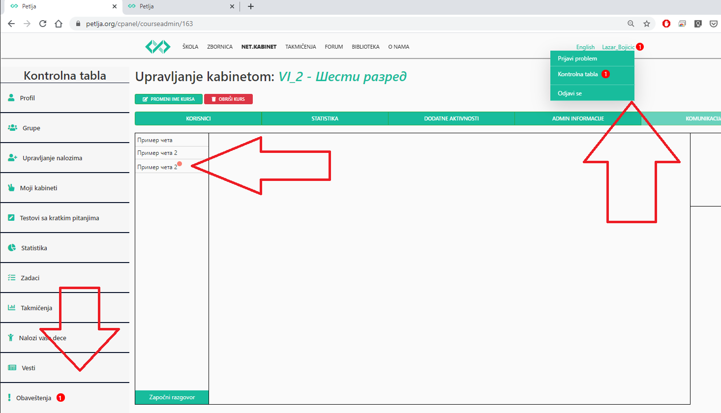Open Statistika in the left sidebar
The width and height of the screenshot is (721, 413).
pos(34,248)
